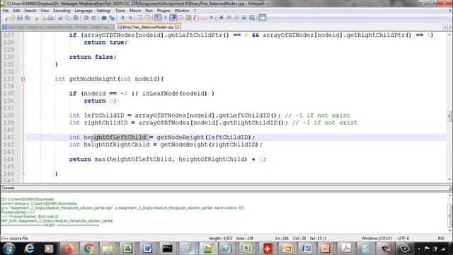
Task: Open Word from the taskbar
Action: pyautogui.click(x=147, y=249)
